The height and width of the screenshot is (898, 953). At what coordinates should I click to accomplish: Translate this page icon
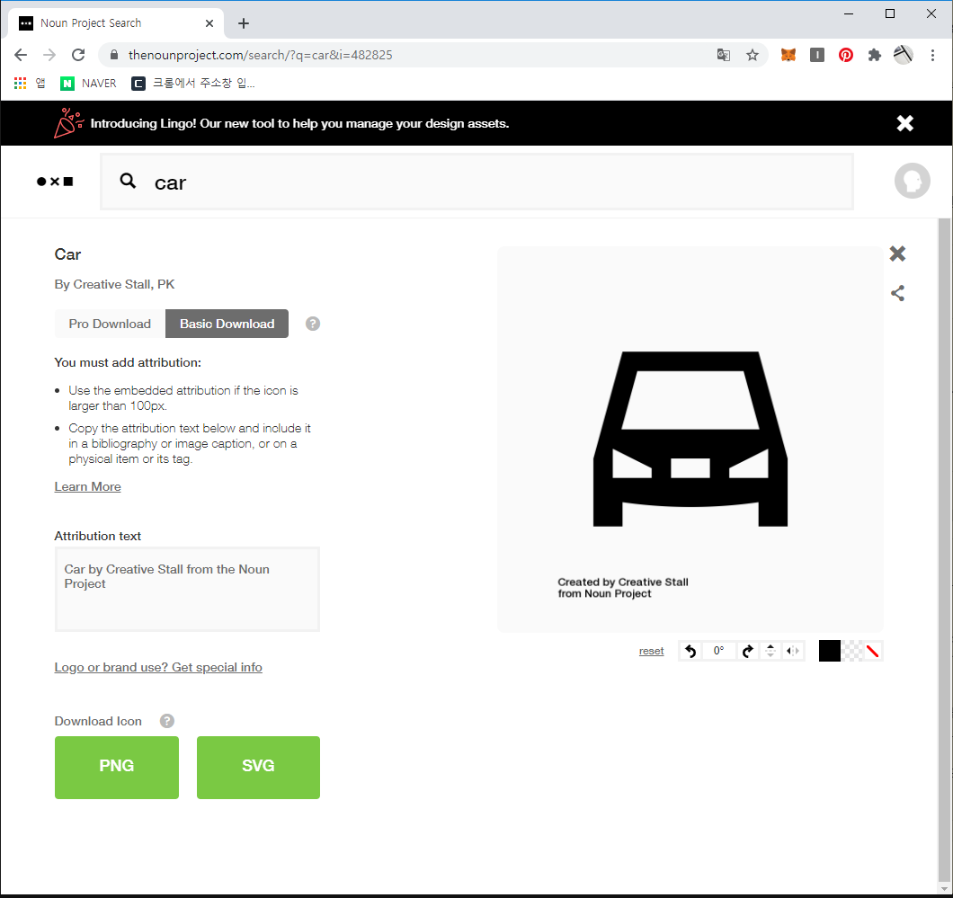[x=723, y=56]
